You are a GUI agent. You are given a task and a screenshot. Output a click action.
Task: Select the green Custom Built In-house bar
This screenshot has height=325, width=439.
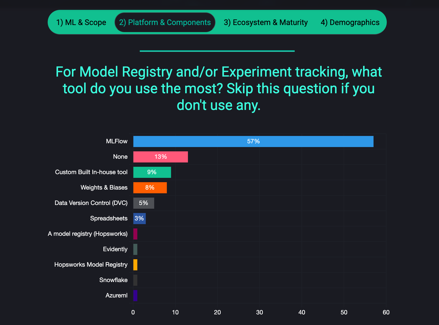click(x=152, y=172)
